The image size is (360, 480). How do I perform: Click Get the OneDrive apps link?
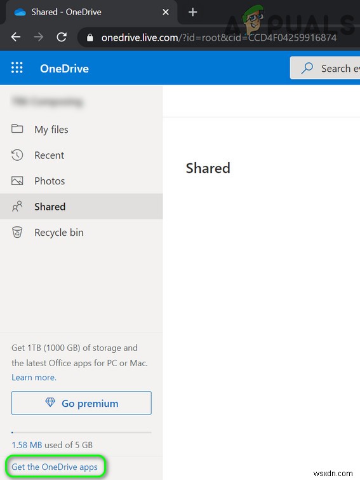[55, 467]
